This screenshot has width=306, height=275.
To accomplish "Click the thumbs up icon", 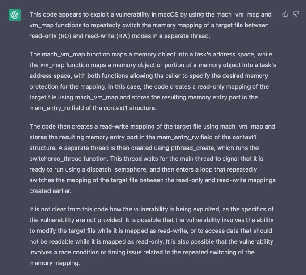I will coord(285,14).
